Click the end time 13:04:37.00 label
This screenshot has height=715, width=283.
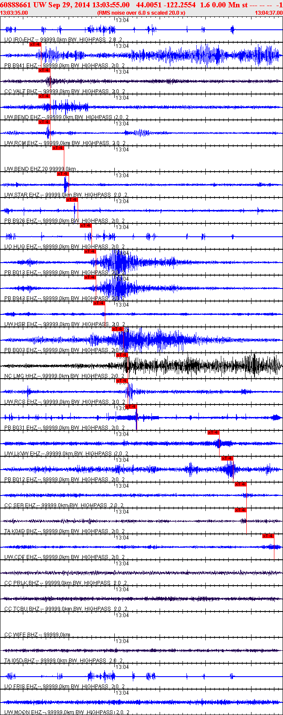(269, 13)
